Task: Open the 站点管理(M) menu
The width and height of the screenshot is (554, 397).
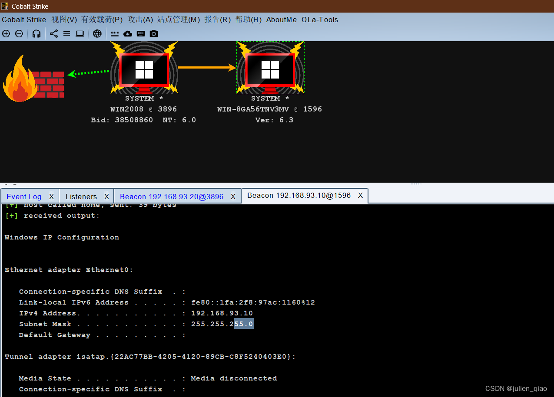Action: point(179,20)
